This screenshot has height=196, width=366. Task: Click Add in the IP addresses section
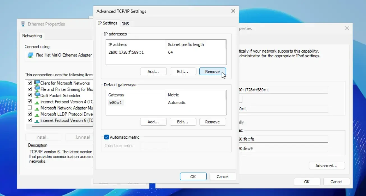[x=153, y=72]
